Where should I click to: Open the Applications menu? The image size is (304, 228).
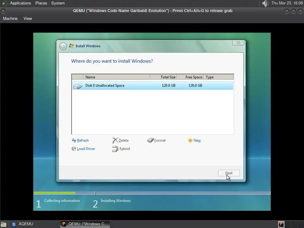[x=20, y=3]
